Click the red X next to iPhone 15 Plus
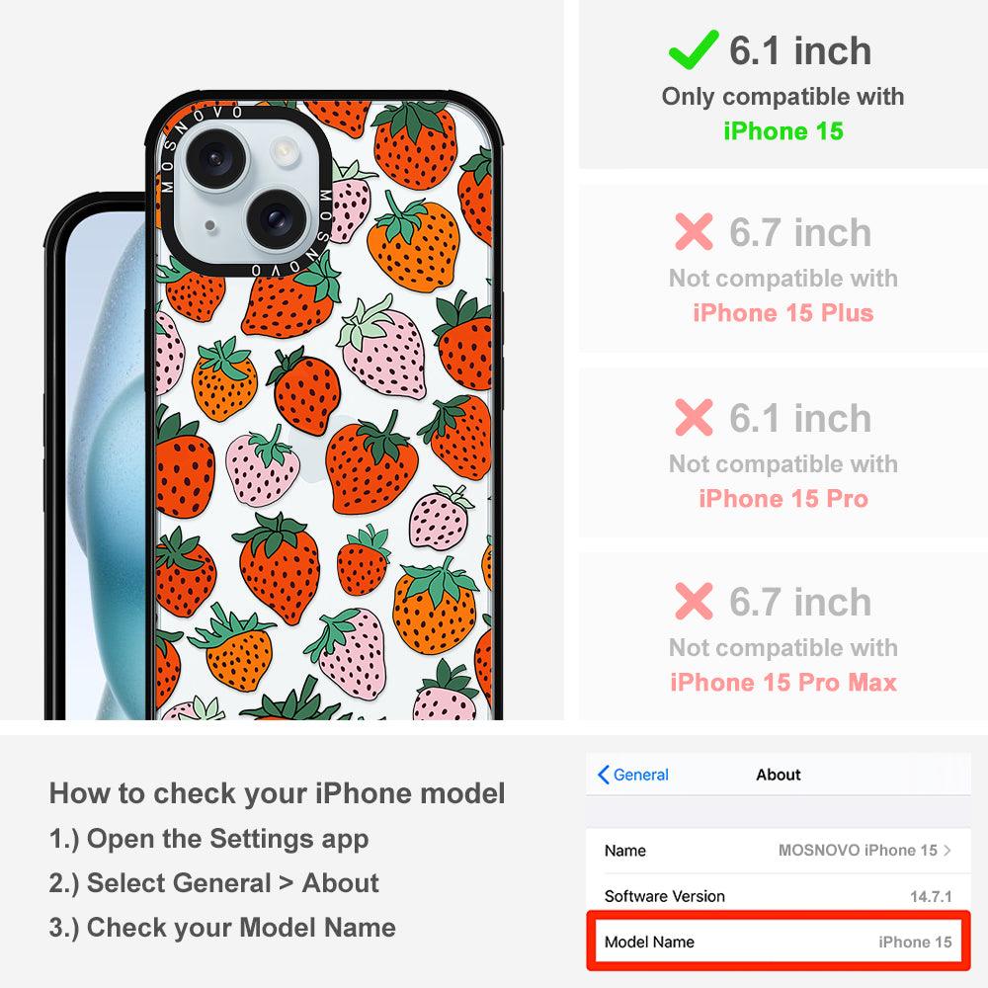Screen dimensions: 988x988 click(694, 231)
